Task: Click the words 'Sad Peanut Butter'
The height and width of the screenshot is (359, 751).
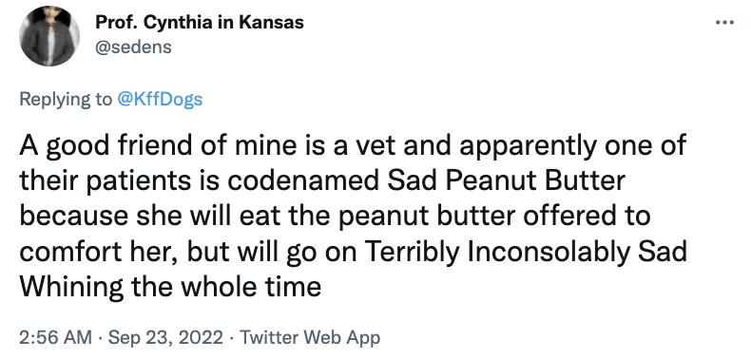Action: (x=506, y=181)
